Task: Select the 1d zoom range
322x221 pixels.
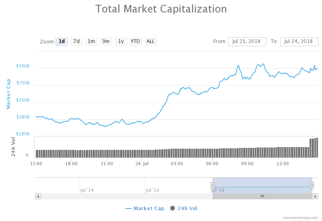Action: click(62, 41)
